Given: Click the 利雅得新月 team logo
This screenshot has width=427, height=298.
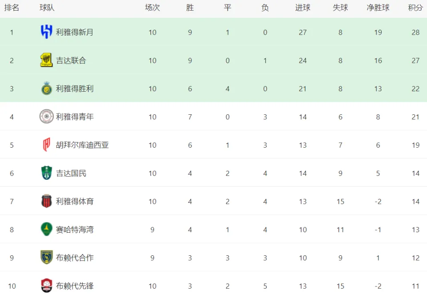Looking at the screenshot, I should 47,32.
